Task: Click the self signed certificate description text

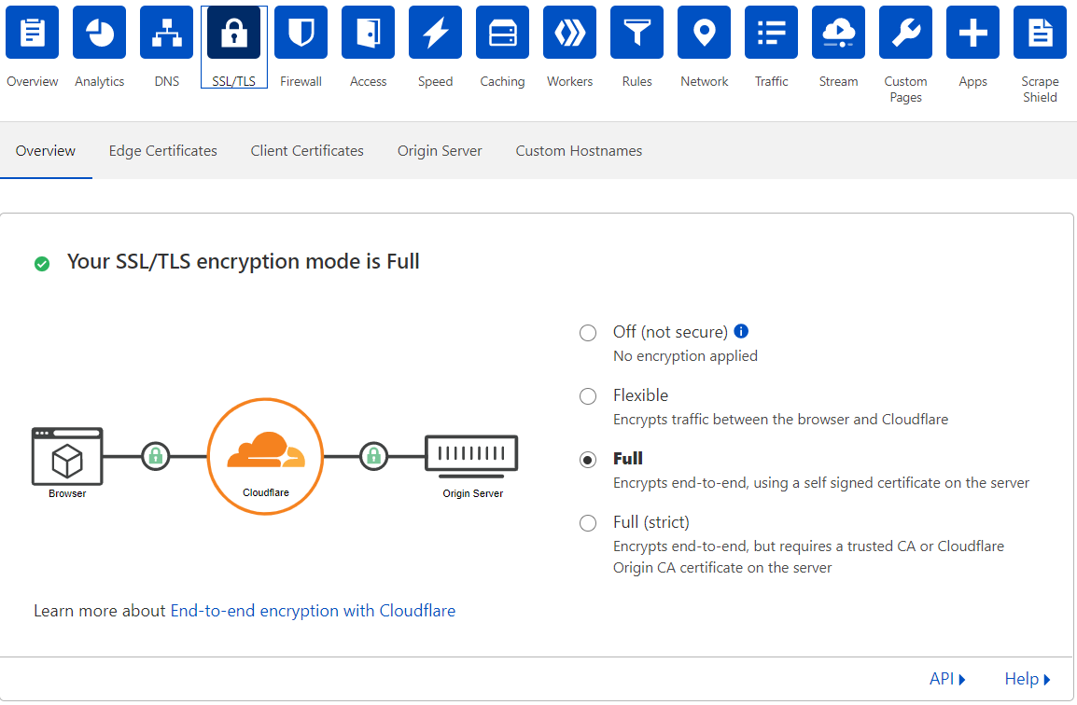Action: tap(820, 483)
